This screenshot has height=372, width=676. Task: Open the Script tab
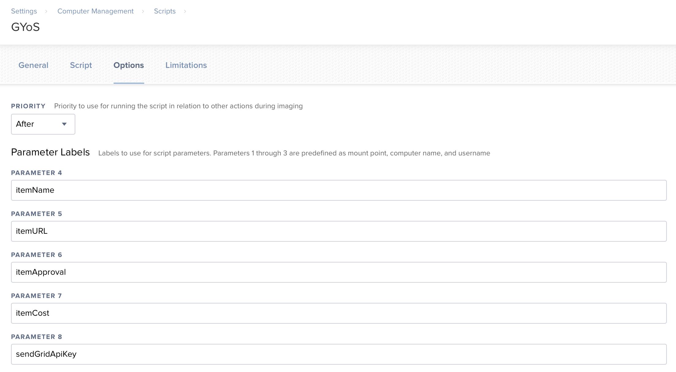[x=81, y=65]
